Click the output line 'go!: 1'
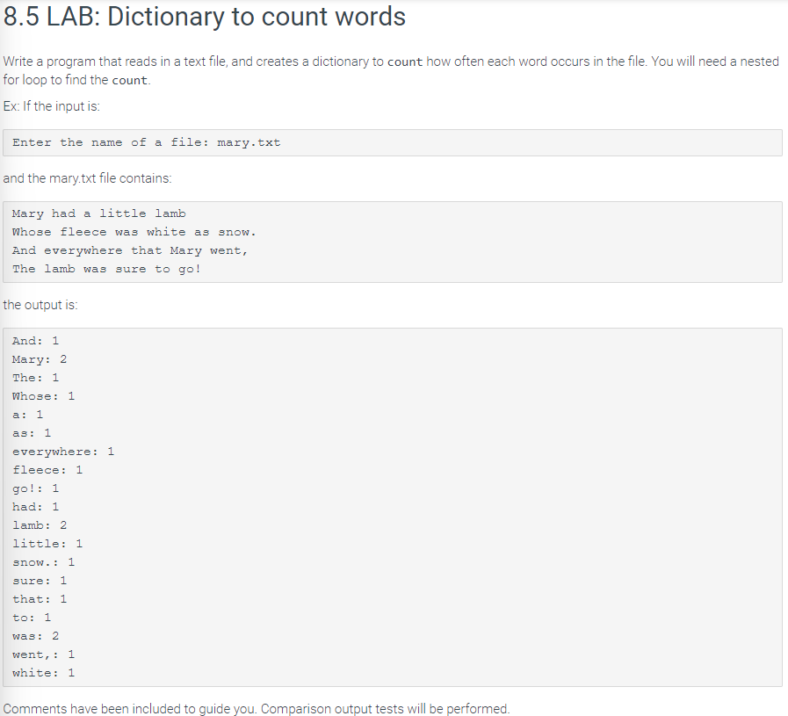 pyautogui.click(x=36, y=488)
